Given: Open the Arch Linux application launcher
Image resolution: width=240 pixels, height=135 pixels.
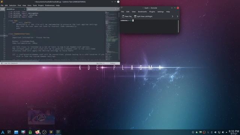Looking at the screenshot, I should click(3, 132).
